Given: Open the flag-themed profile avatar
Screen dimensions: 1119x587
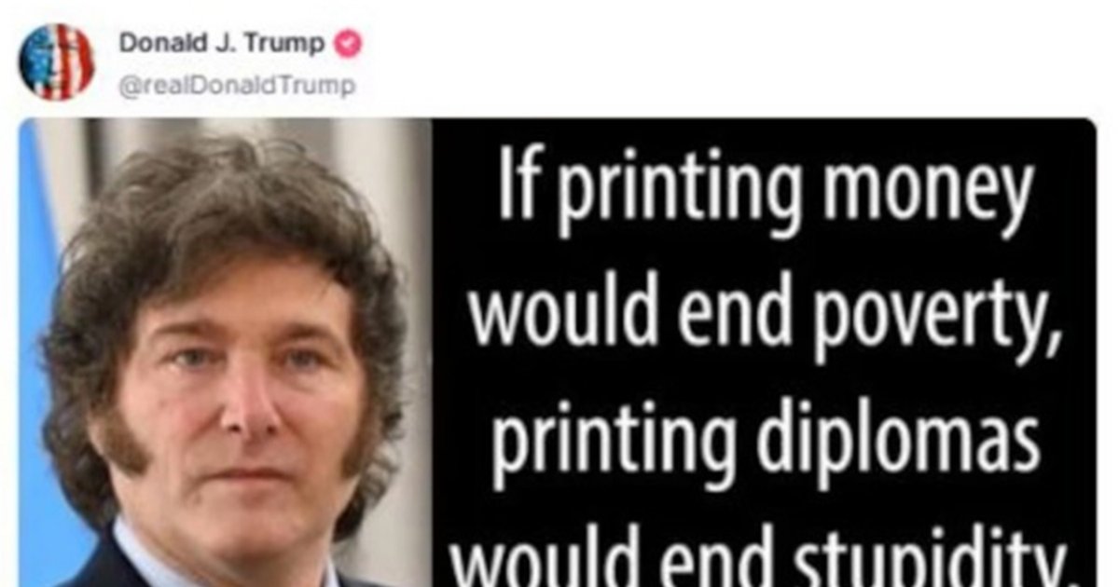Looking at the screenshot, I should coord(57,61).
